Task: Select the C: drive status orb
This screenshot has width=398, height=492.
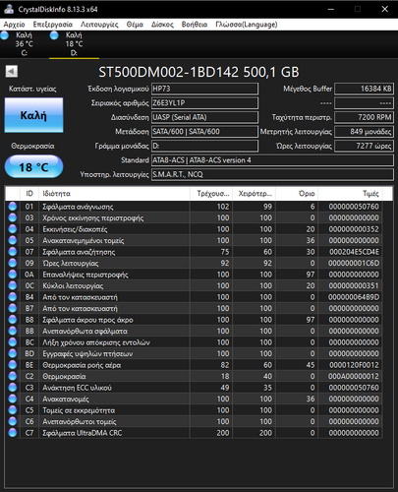Action: [5, 35]
